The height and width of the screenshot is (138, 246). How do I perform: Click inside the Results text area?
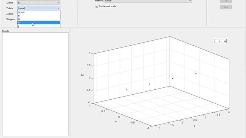[35, 84]
